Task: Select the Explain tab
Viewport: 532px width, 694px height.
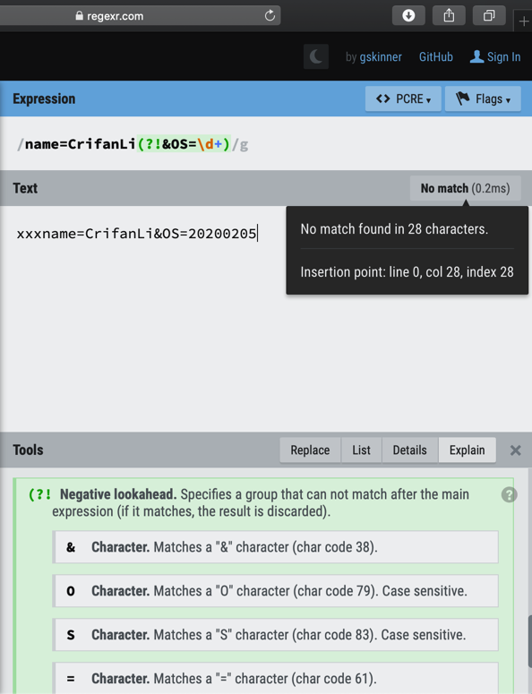Action: pyautogui.click(x=467, y=450)
